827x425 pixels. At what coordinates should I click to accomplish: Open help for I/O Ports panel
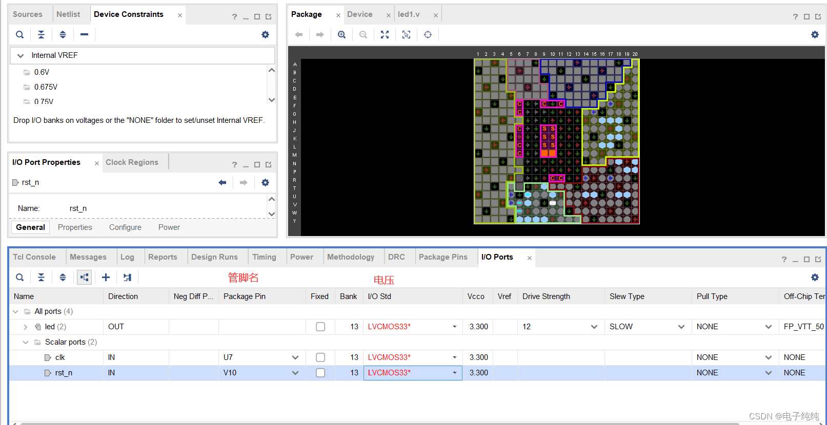tap(784, 260)
